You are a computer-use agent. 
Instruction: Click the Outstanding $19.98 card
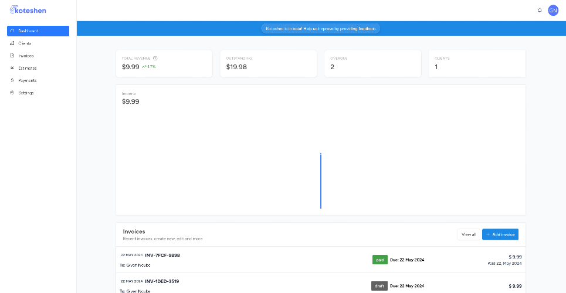coord(268,64)
